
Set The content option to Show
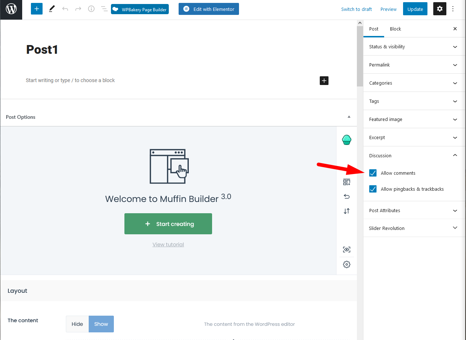[x=101, y=324]
